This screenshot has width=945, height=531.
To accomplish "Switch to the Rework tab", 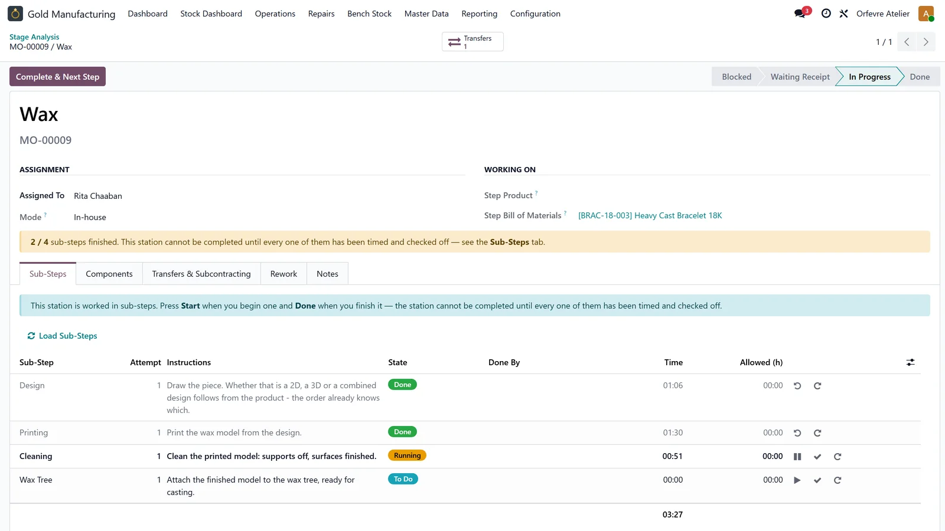I will 283,274.
